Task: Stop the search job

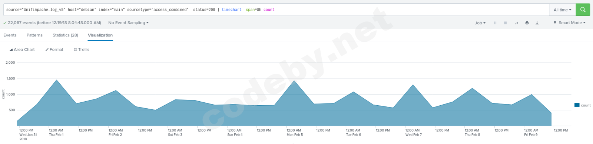Action: [505, 23]
